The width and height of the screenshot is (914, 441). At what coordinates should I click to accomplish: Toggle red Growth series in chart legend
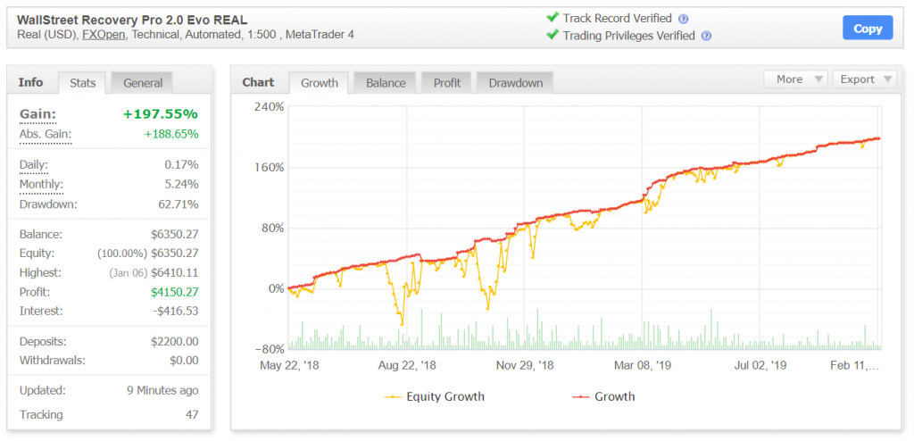point(603,396)
